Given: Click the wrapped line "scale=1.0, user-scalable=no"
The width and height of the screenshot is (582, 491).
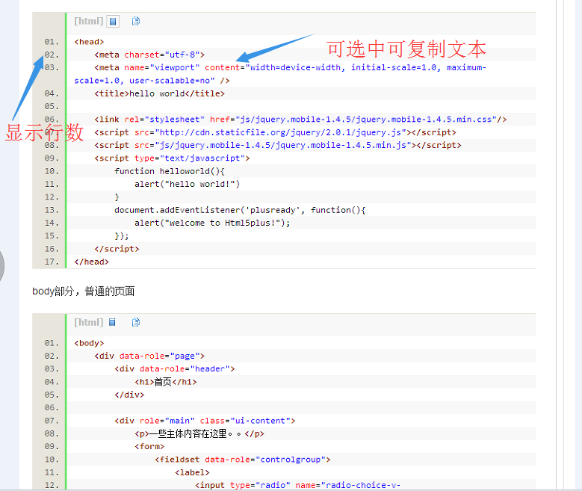Looking at the screenshot, I should 152,81.
